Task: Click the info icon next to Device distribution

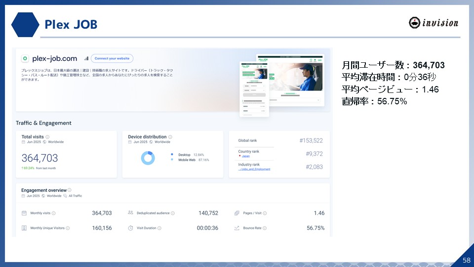Action: pos(170,137)
